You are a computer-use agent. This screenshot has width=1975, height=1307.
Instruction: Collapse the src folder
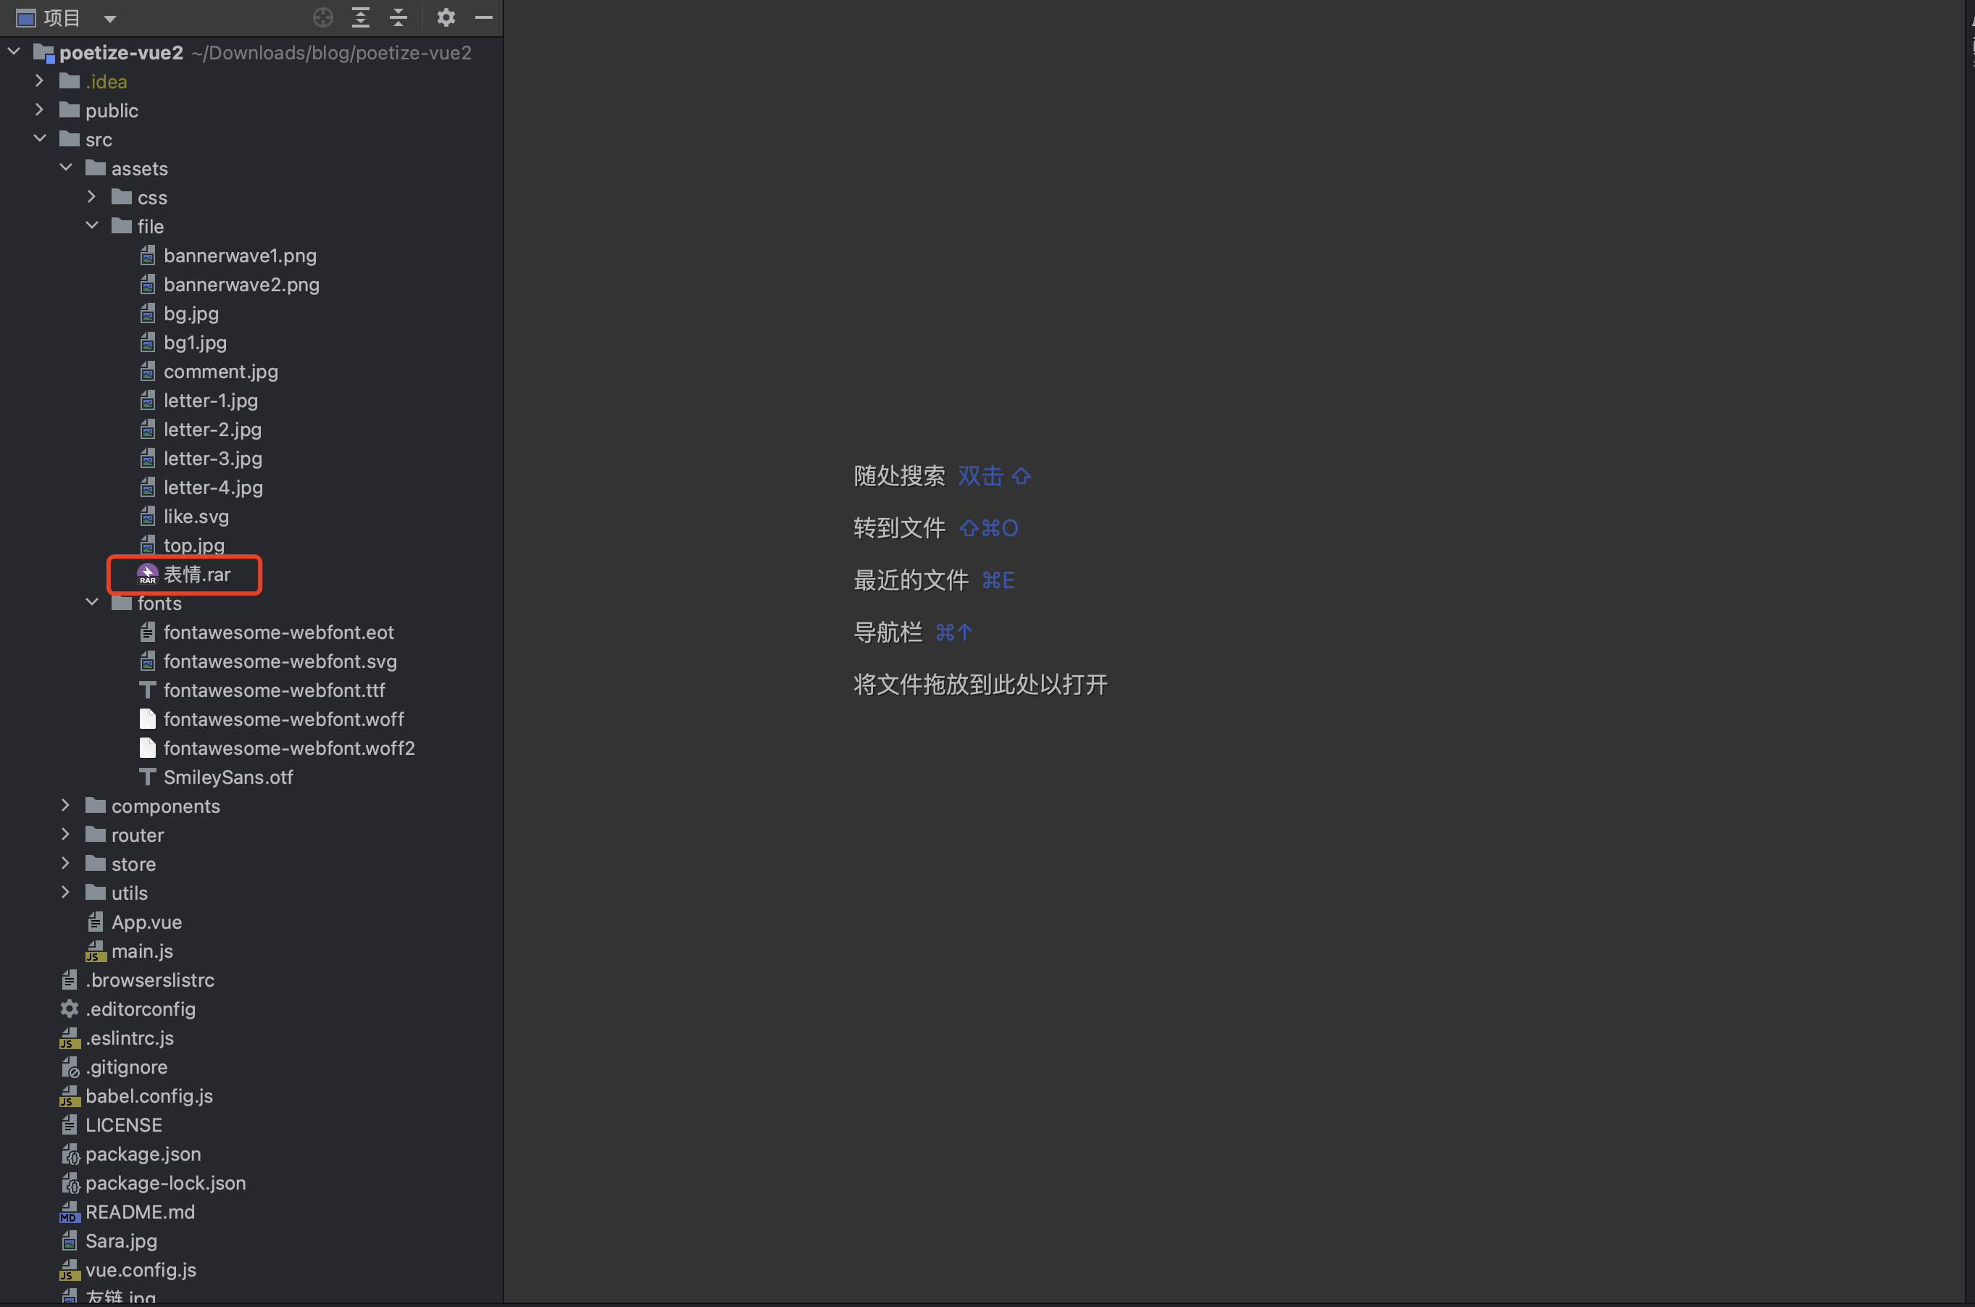(x=39, y=139)
